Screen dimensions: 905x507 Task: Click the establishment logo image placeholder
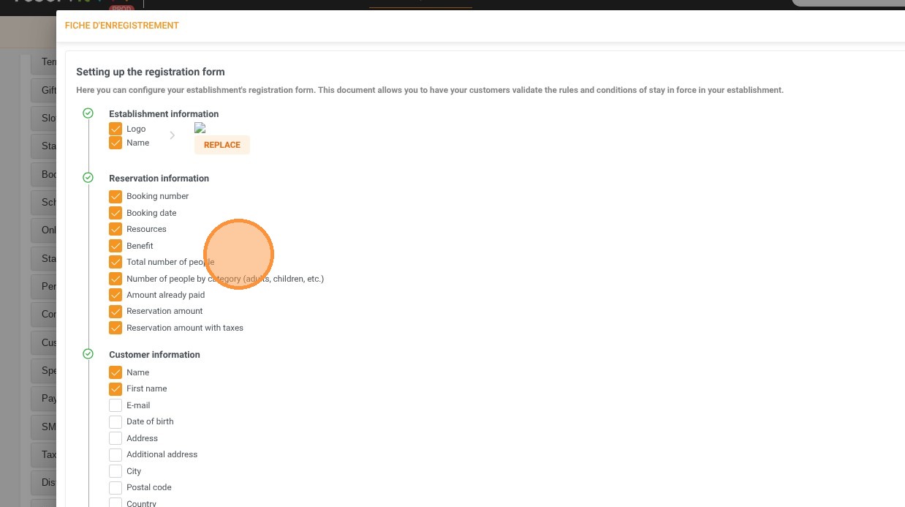(200, 128)
